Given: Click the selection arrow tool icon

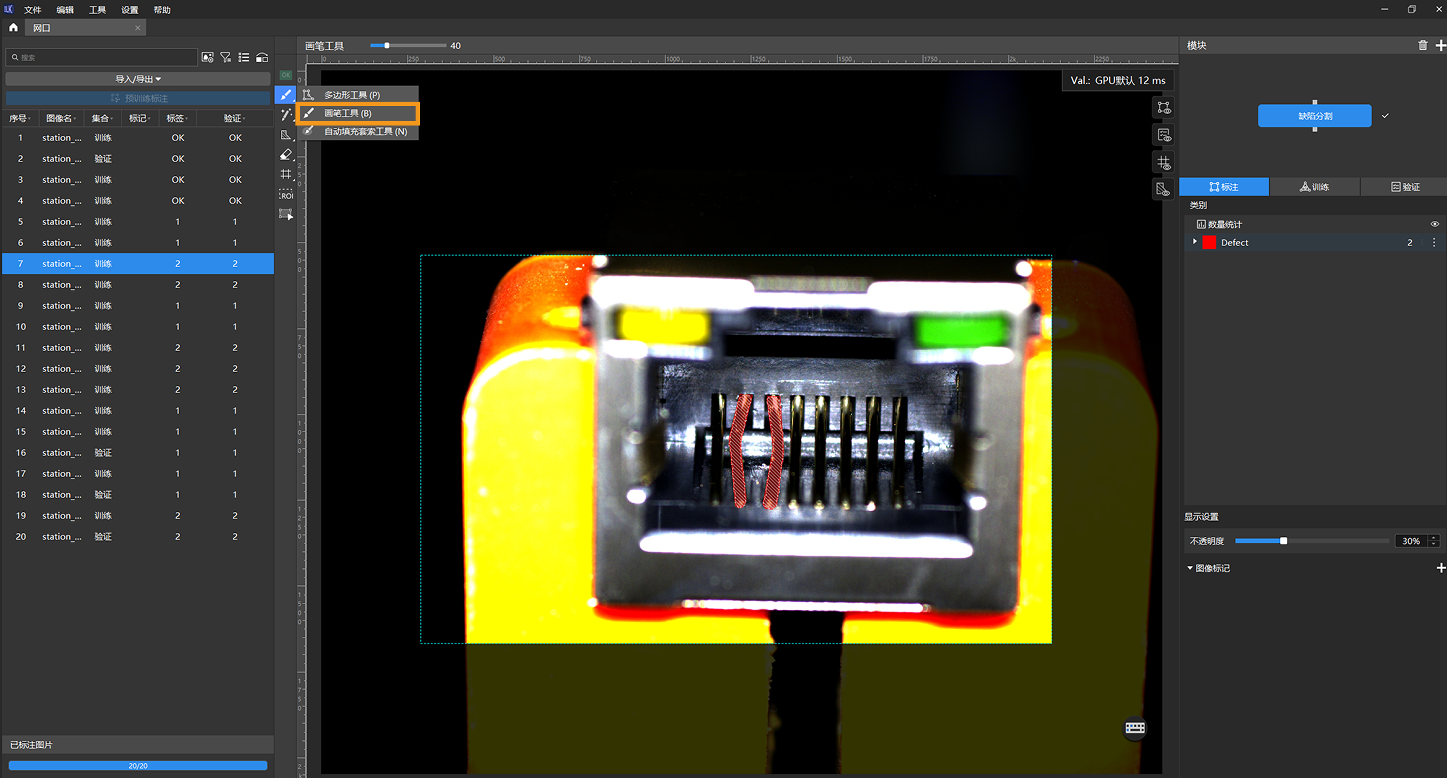Looking at the screenshot, I should tap(286, 214).
